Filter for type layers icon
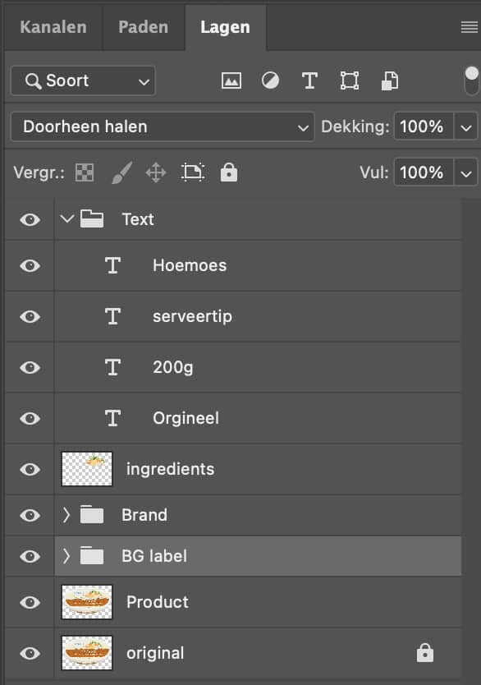This screenshot has height=685, width=481. [x=309, y=80]
